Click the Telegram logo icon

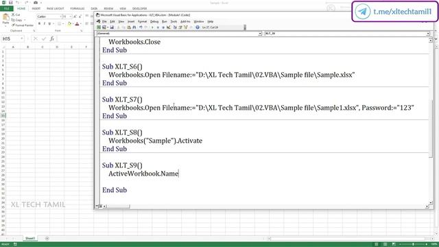363,12
